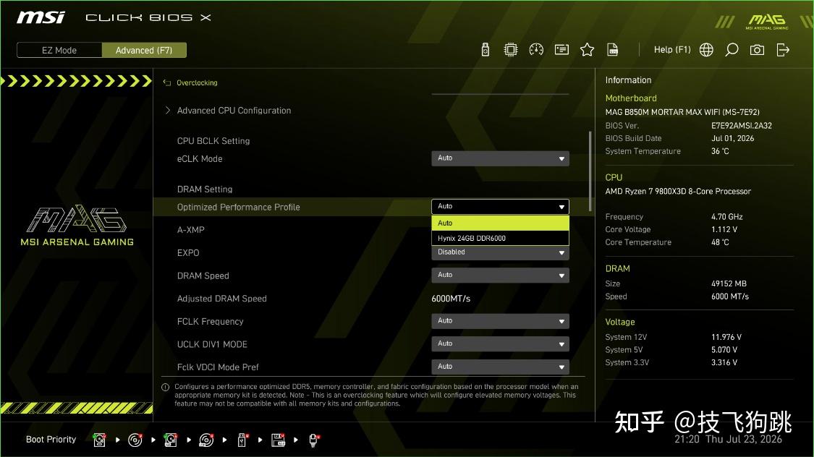Image resolution: width=814 pixels, height=457 pixels.
Task: Click the System 12V voltage value 11.976 V
Action: pyautogui.click(x=726, y=337)
